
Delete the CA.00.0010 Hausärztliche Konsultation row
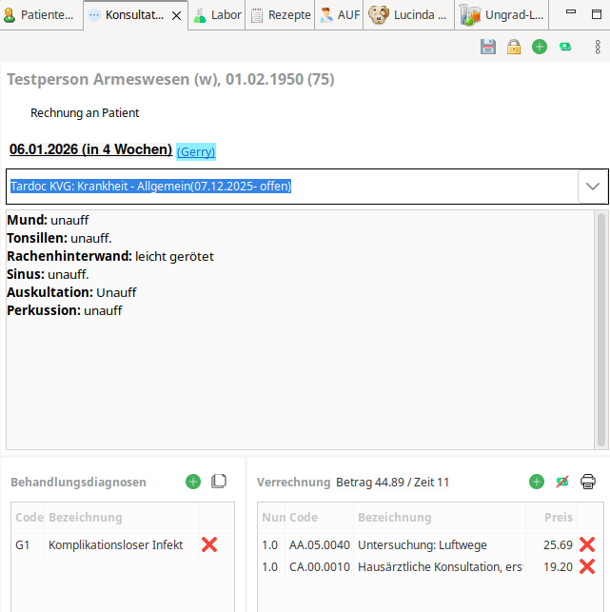[x=587, y=566]
